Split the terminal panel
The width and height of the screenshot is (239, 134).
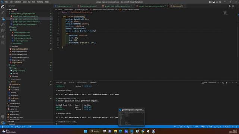223,83
